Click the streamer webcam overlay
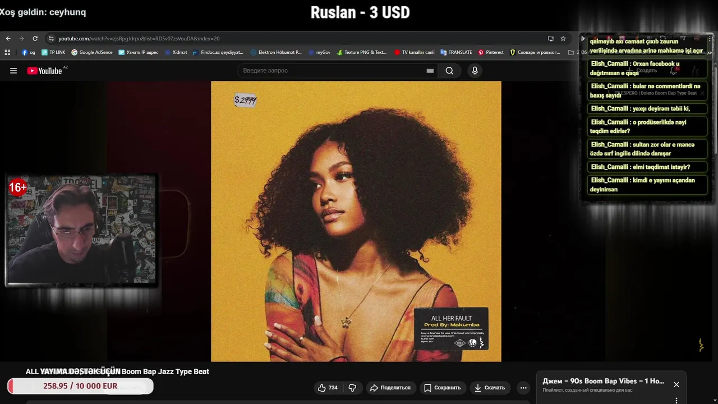The height and width of the screenshot is (404, 718). 81,230
